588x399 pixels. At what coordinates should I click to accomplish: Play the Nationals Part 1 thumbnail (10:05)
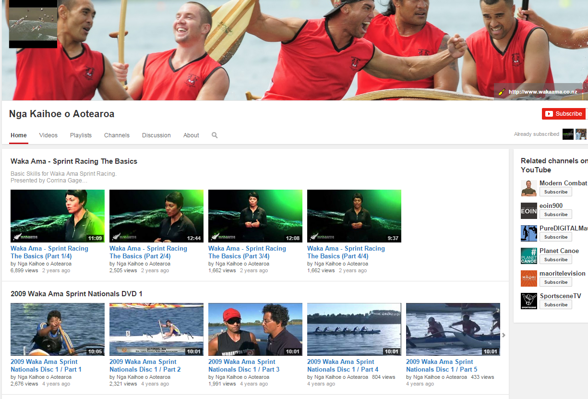point(58,329)
